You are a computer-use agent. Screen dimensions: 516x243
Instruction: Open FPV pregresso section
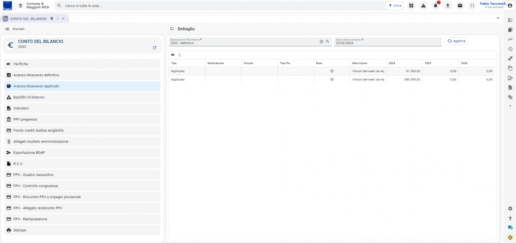tap(82, 119)
